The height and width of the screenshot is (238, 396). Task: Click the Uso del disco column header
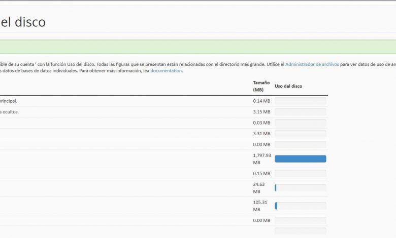click(x=288, y=86)
